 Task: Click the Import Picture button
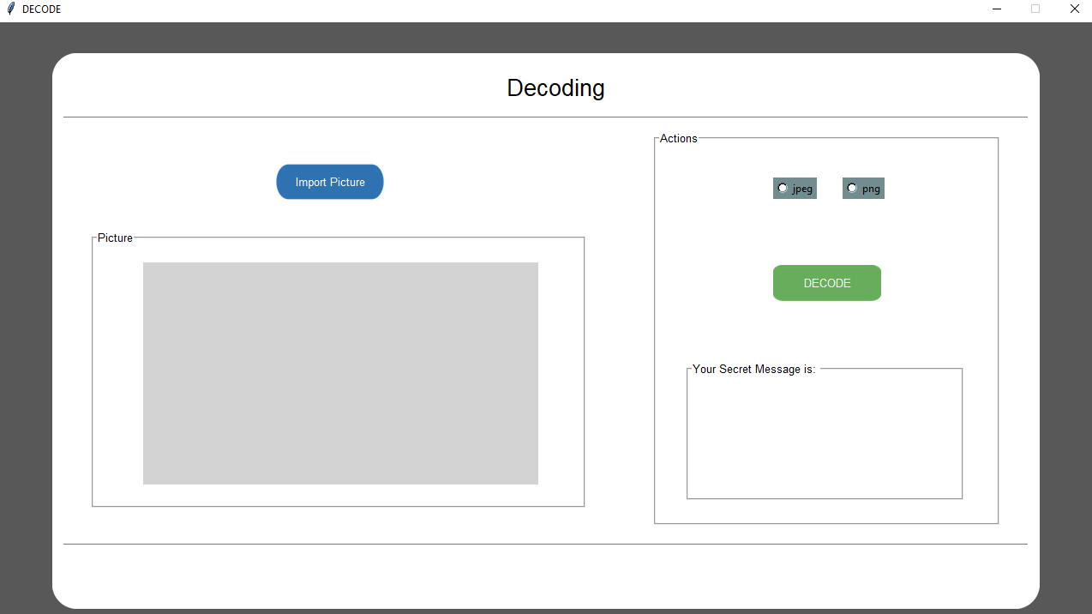click(329, 182)
